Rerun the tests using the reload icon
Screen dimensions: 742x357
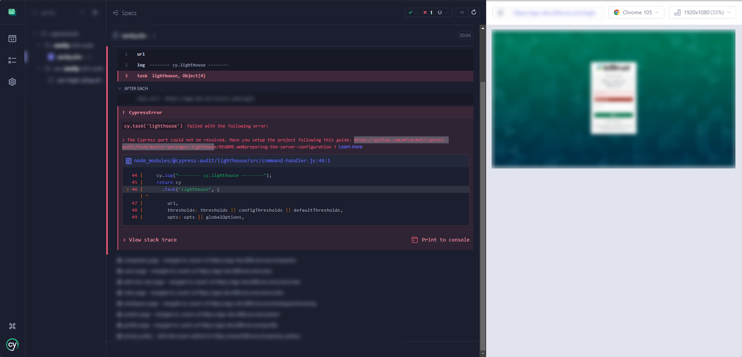point(474,12)
